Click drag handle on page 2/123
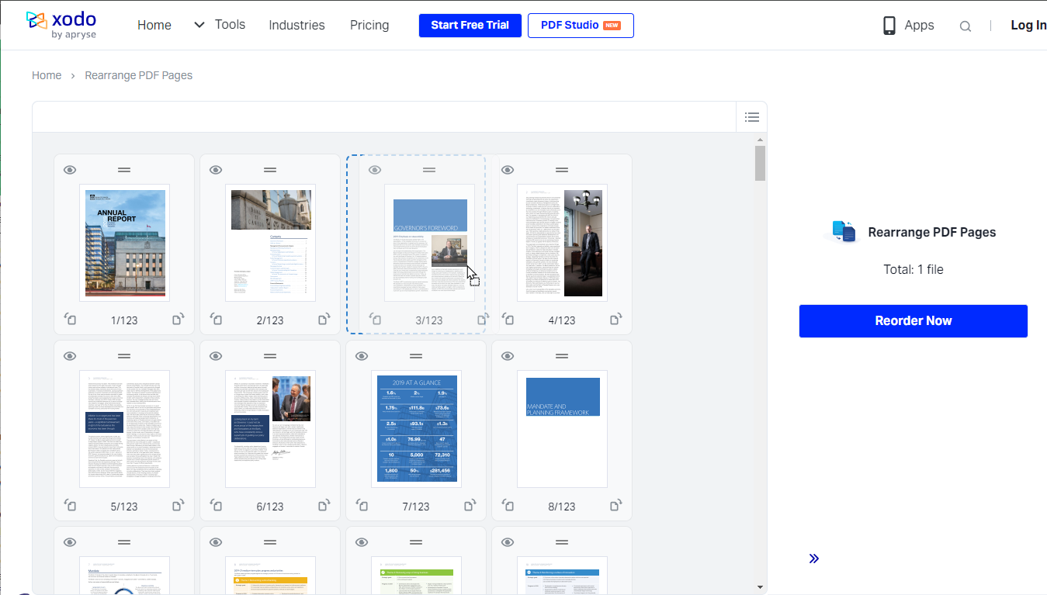 (x=270, y=170)
